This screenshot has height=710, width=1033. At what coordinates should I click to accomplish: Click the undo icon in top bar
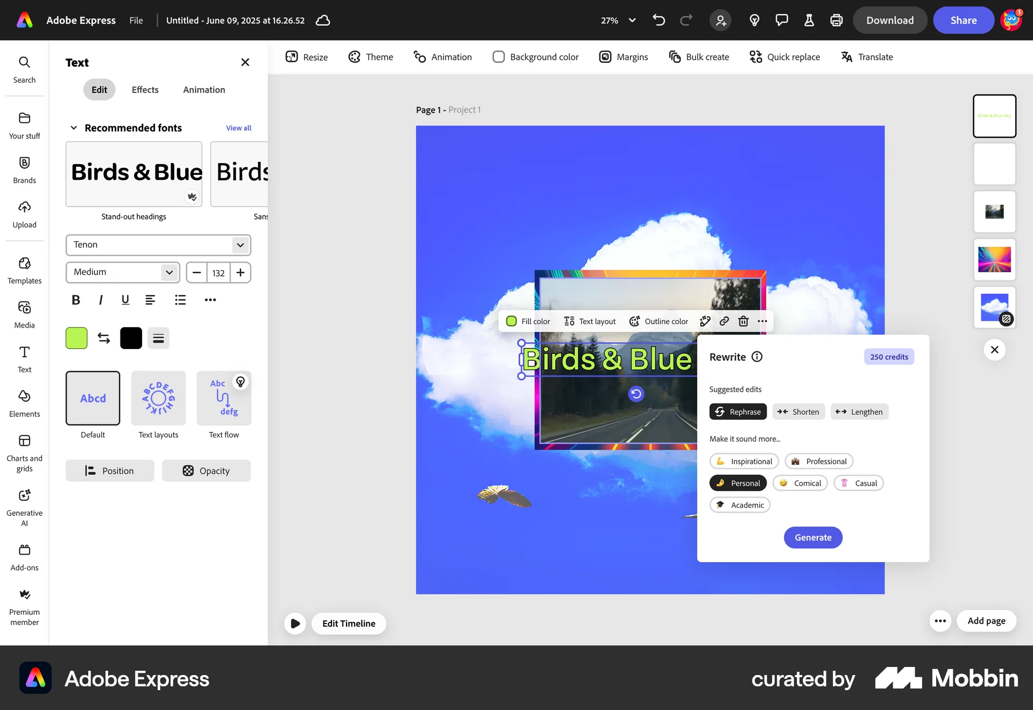coord(659,20)
